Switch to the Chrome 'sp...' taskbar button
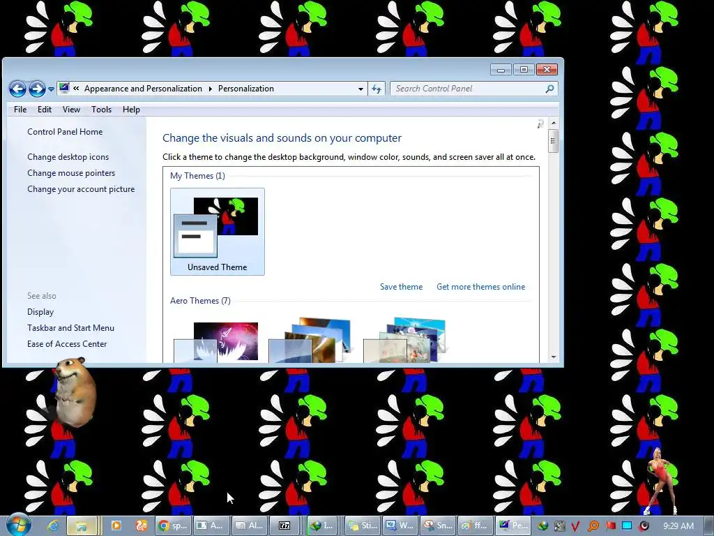 coord(173,526)
